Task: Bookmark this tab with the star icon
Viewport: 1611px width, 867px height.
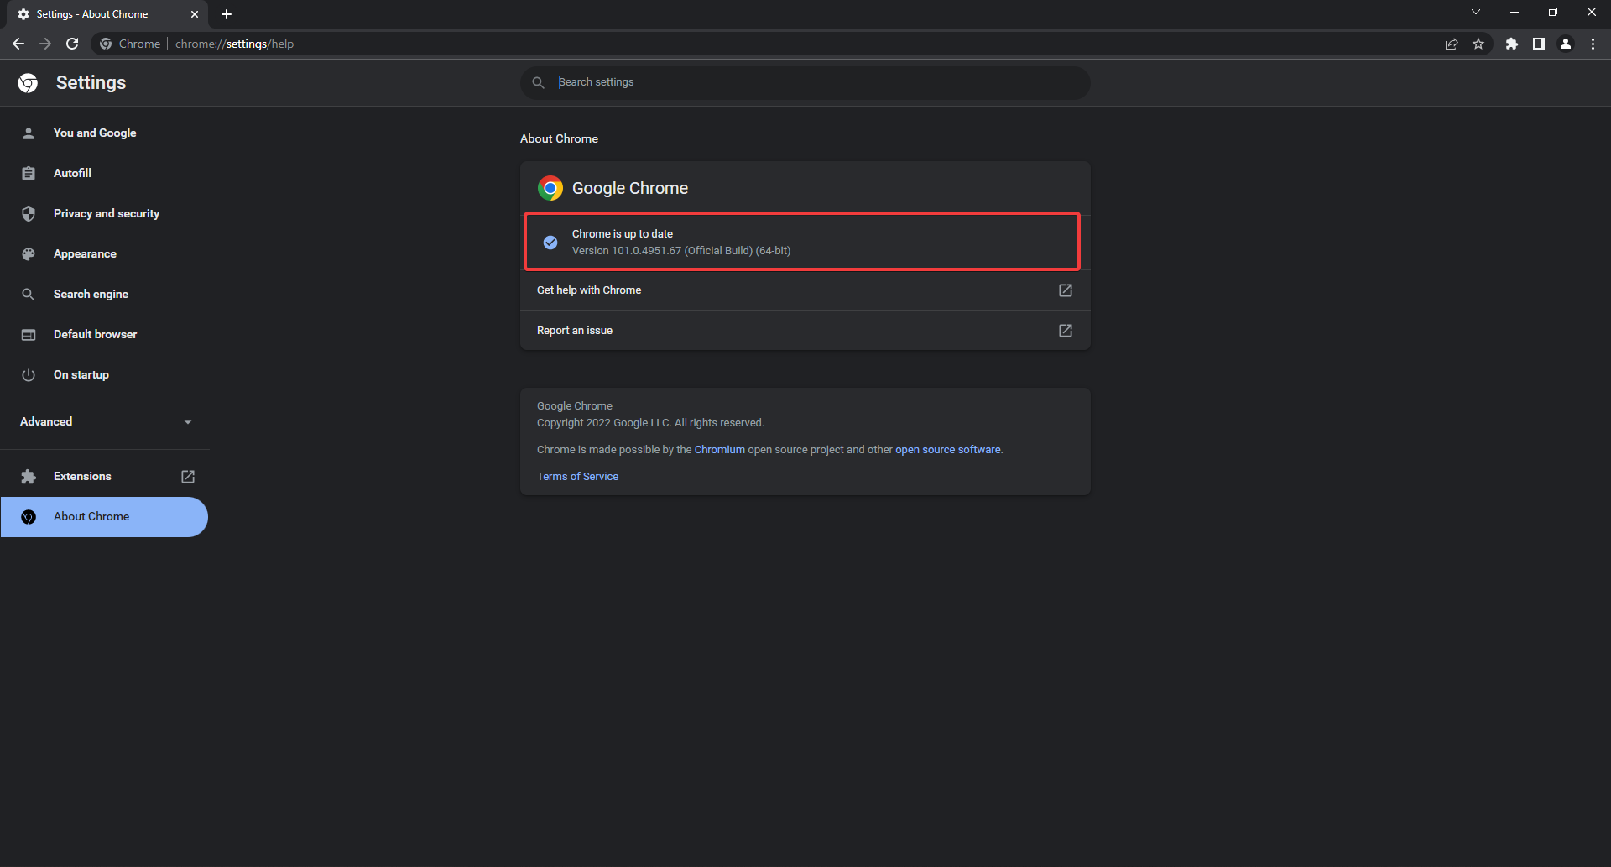Action: pyautogui.click(x=1478, y=44)
